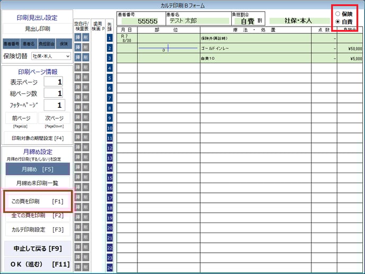Click この頁を印刷 [F1] button
365x274 pixels.
pos(38,202)
